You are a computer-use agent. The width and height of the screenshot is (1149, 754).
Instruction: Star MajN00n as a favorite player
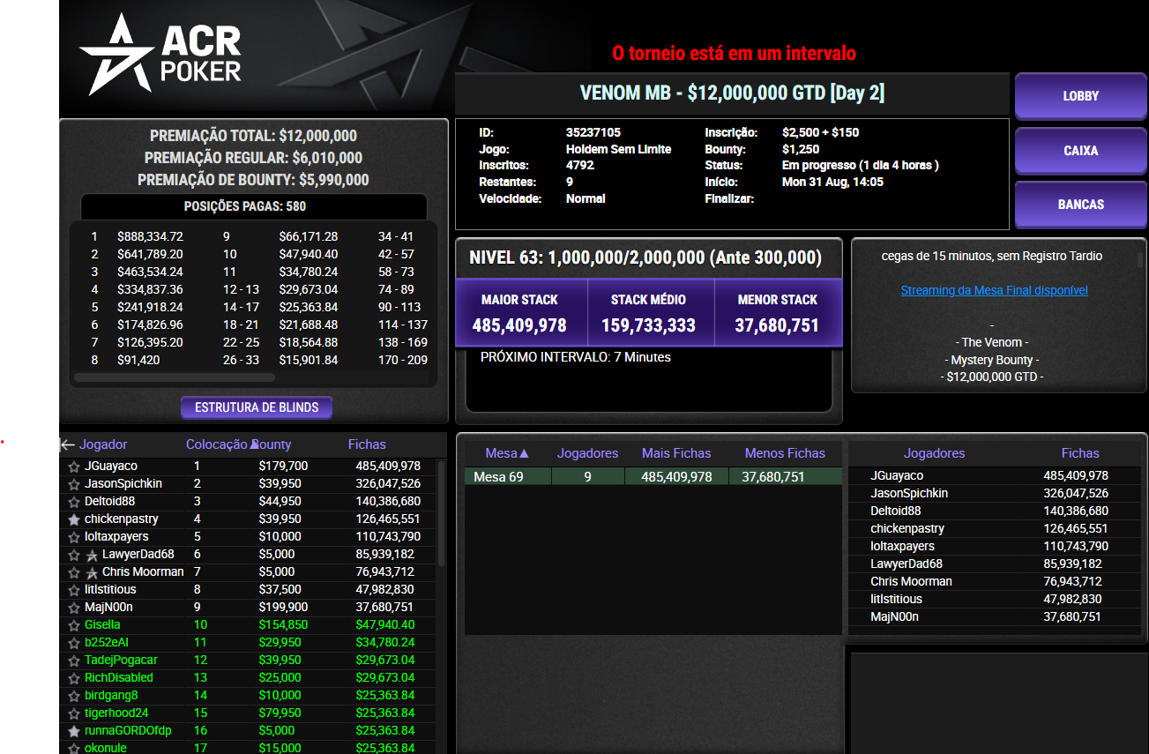(x=74, y=608)
